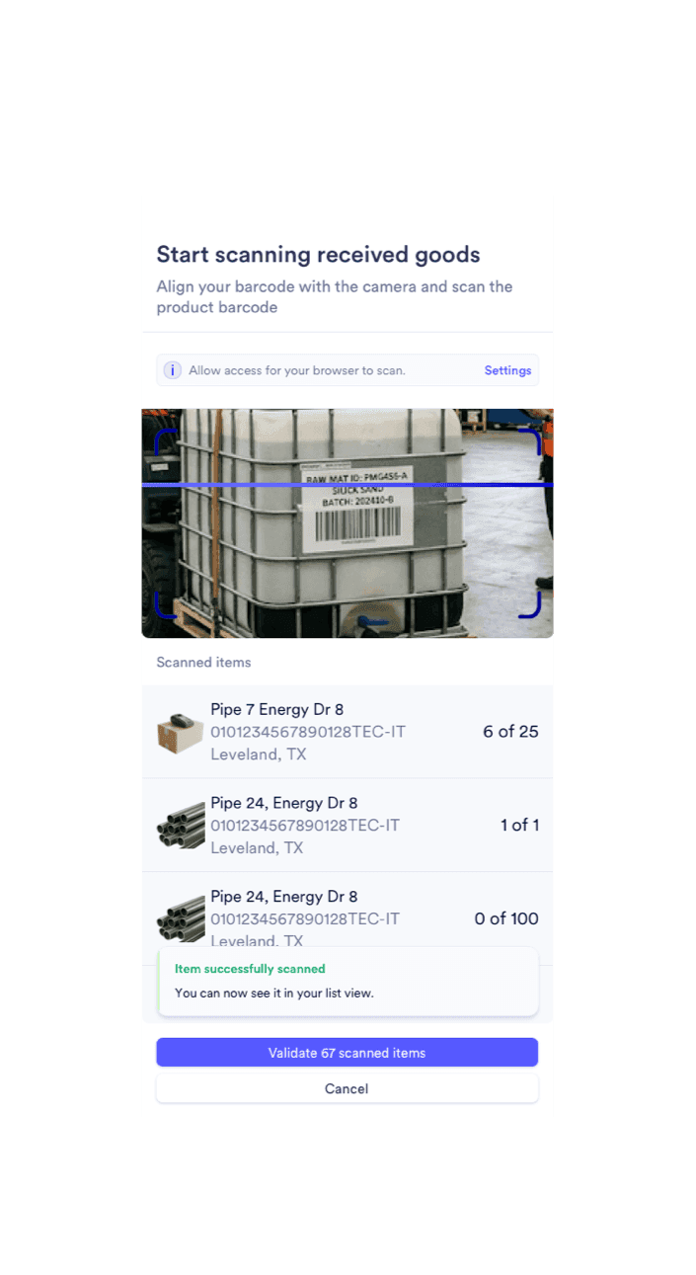This screenshot has height=1275, width=696.
Task: Click the bottom-right scan frame corner bracket
Action: coord(530,606)
